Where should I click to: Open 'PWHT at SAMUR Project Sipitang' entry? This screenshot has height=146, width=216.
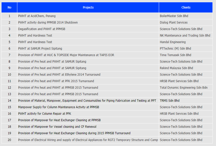coord(40,49)
